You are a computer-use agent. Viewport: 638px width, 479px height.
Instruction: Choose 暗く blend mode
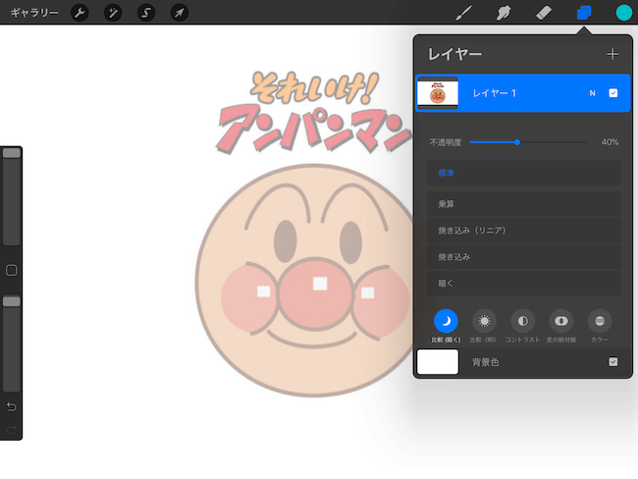click(x=524, y=284)
